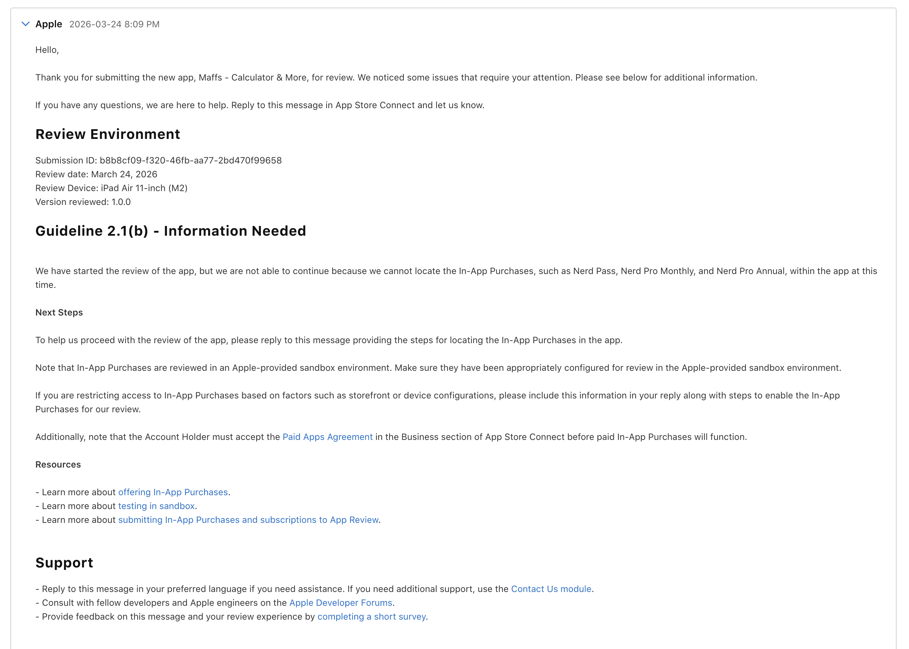This screenshot has height=649, width=909.
Task: Visit the Apple Developer Forums link
Action: coord(341,603)
